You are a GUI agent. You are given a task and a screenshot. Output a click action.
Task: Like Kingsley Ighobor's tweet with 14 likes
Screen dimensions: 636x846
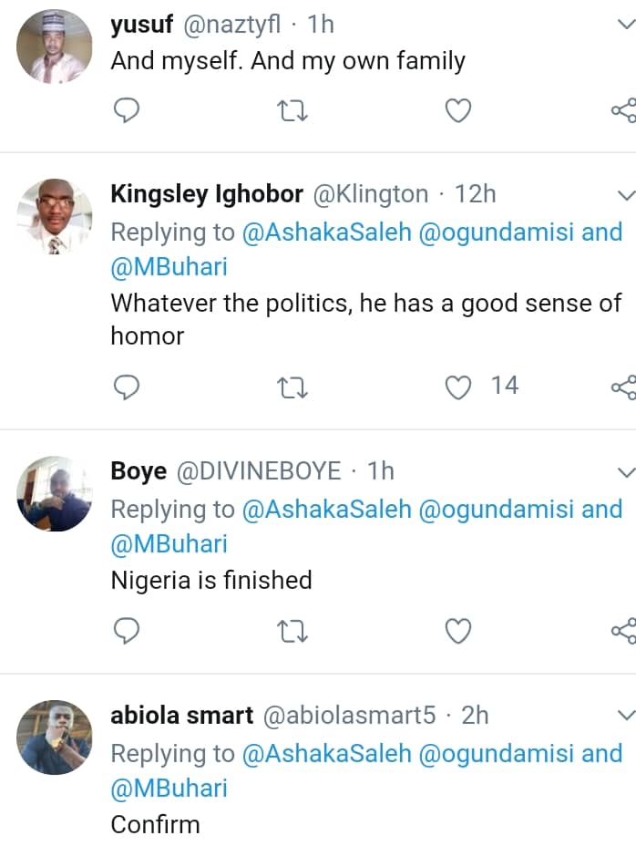click(457, 387)
